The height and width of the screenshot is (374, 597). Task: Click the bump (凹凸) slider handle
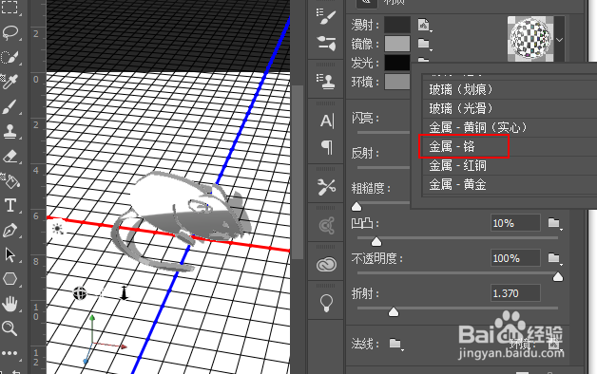[x=376, y=241]
